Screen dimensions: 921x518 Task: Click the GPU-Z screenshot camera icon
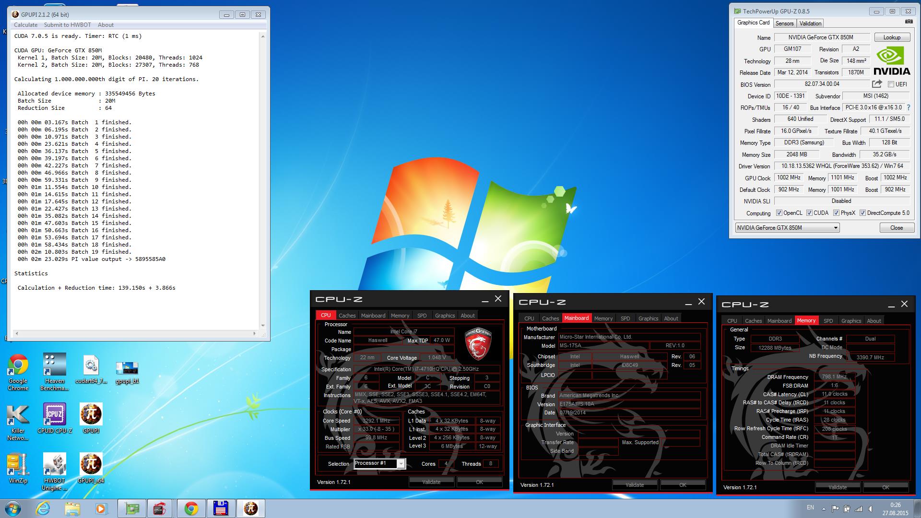click(909, 22)
